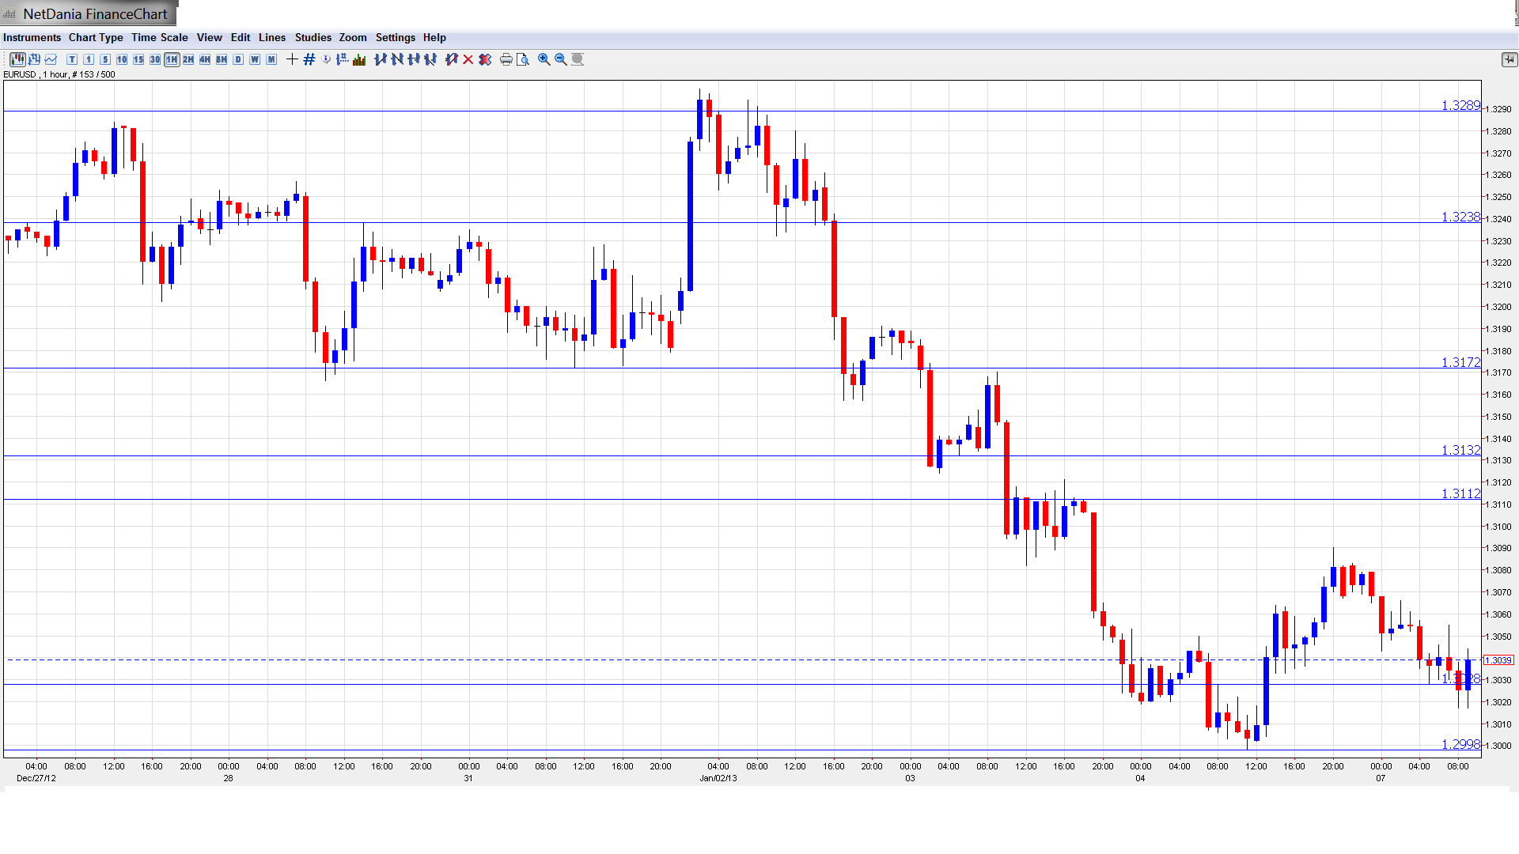Choose the Daily time scale button
The height and width of the screenshot is (854, 1519).
(238, 59)
